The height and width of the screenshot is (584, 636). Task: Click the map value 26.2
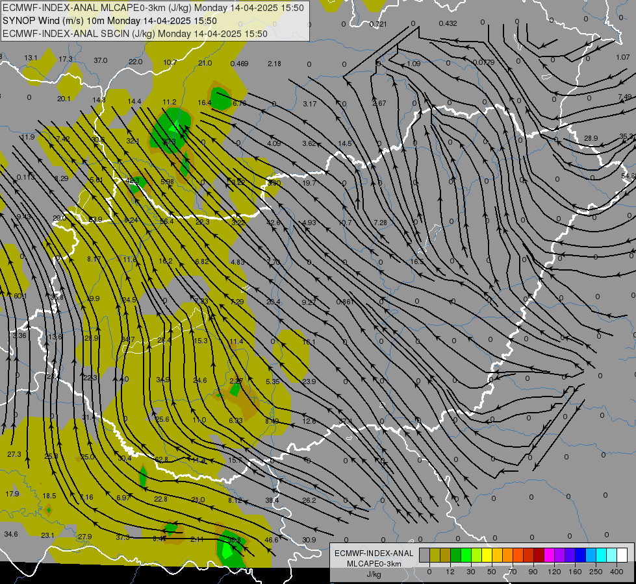[309, 500]
